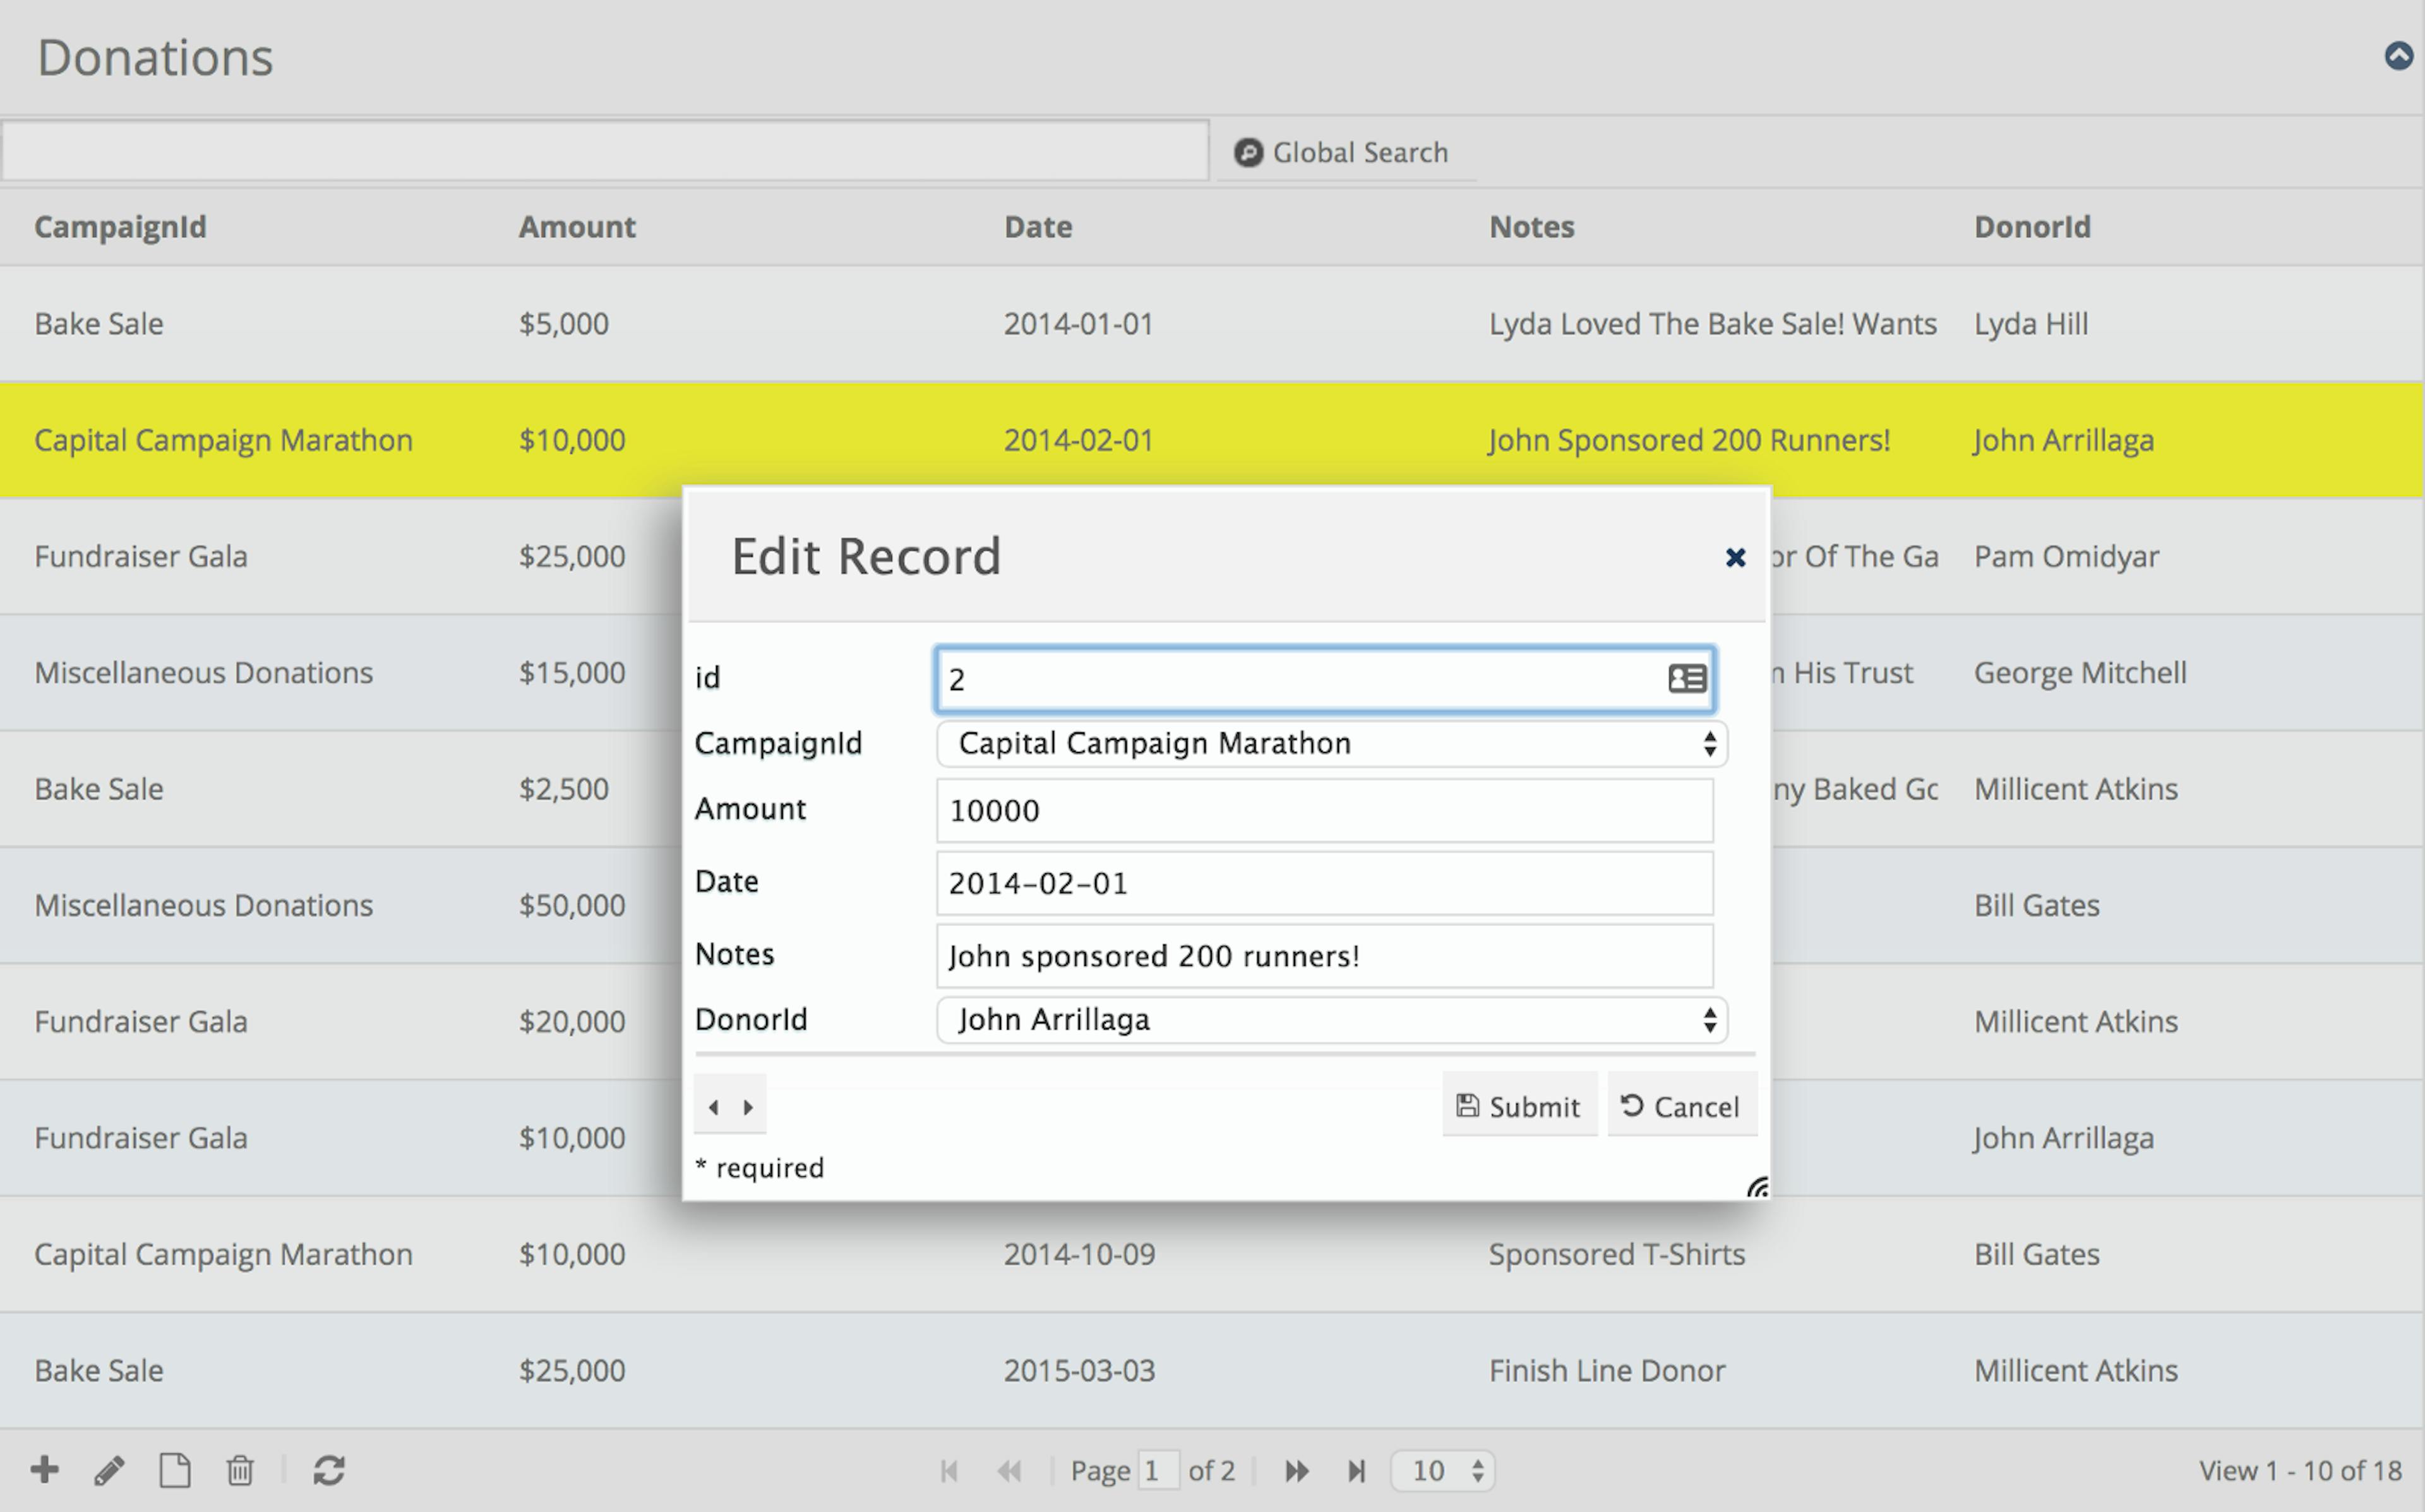Open the DonorId dropdown in dialog

tap(1332, 1020)
